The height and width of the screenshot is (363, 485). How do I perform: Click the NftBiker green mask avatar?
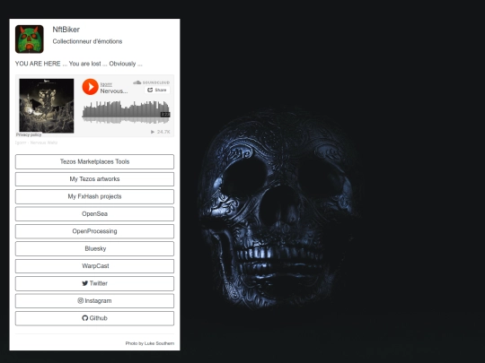(30, 39)
